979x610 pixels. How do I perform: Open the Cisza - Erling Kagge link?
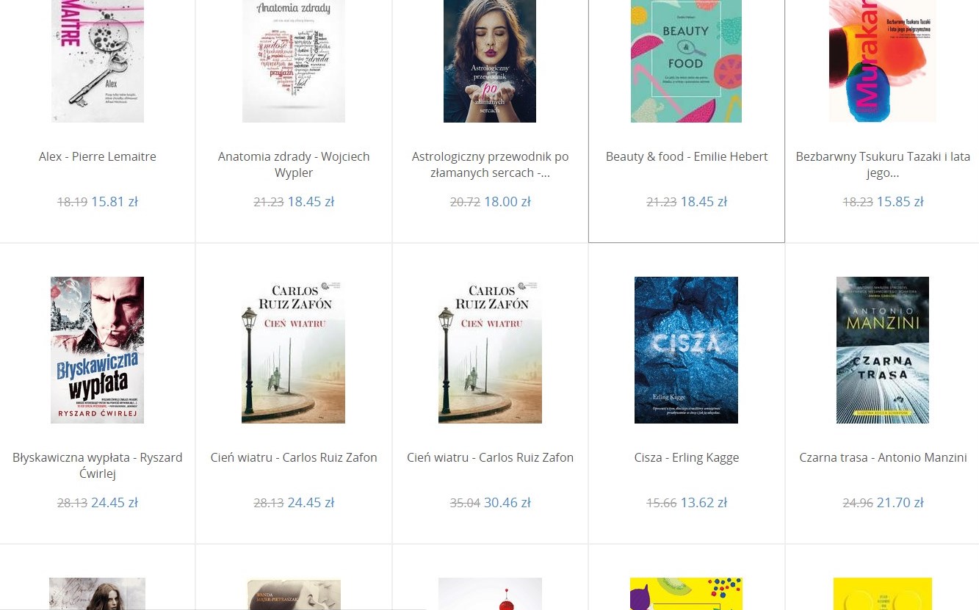pos(687,457)
